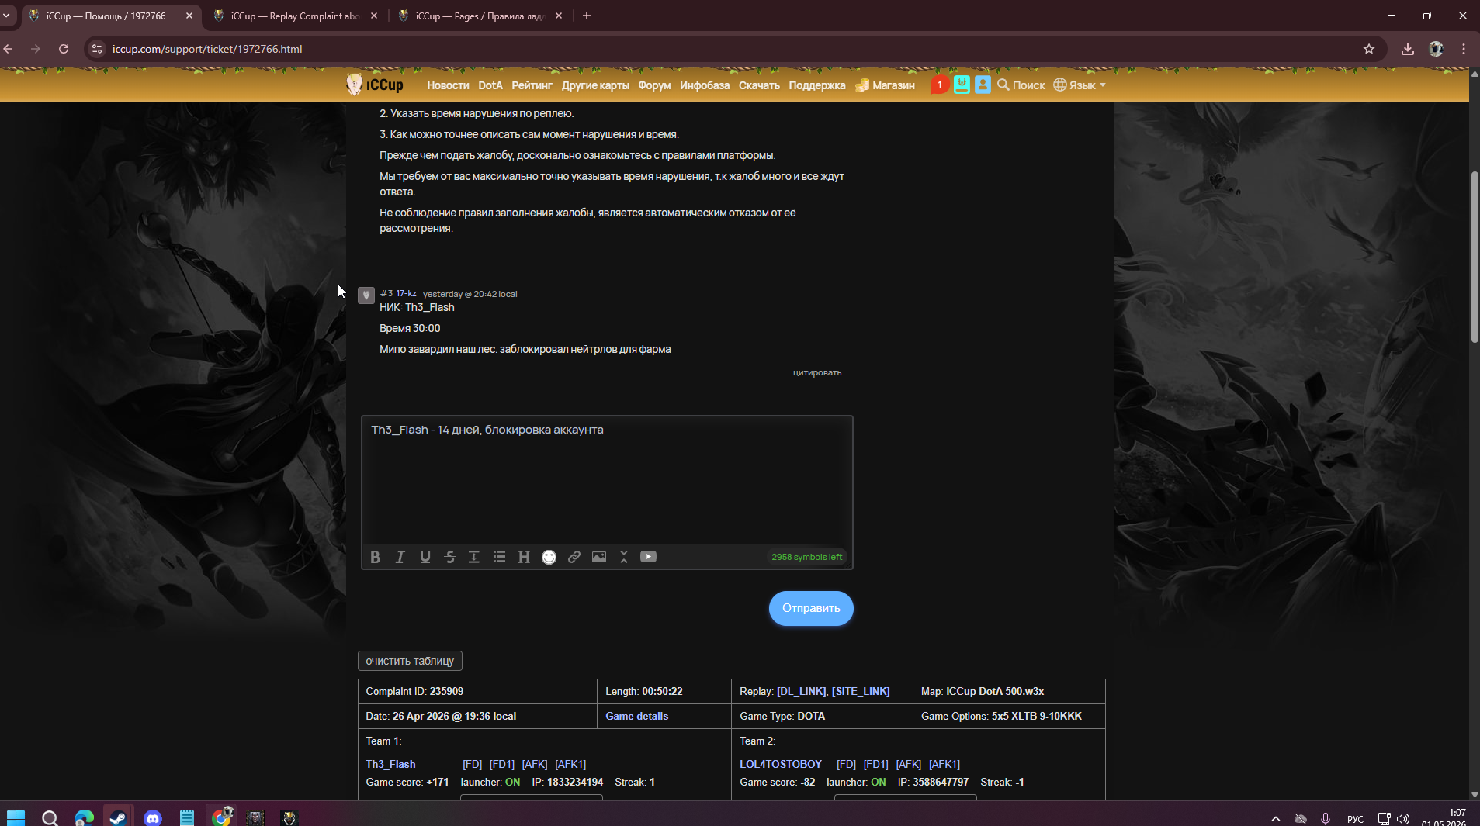Apply italic formatting in reply editor
Image resolution: width=1480 pixels, height=826 pixels.
click(x=400, y=557)
